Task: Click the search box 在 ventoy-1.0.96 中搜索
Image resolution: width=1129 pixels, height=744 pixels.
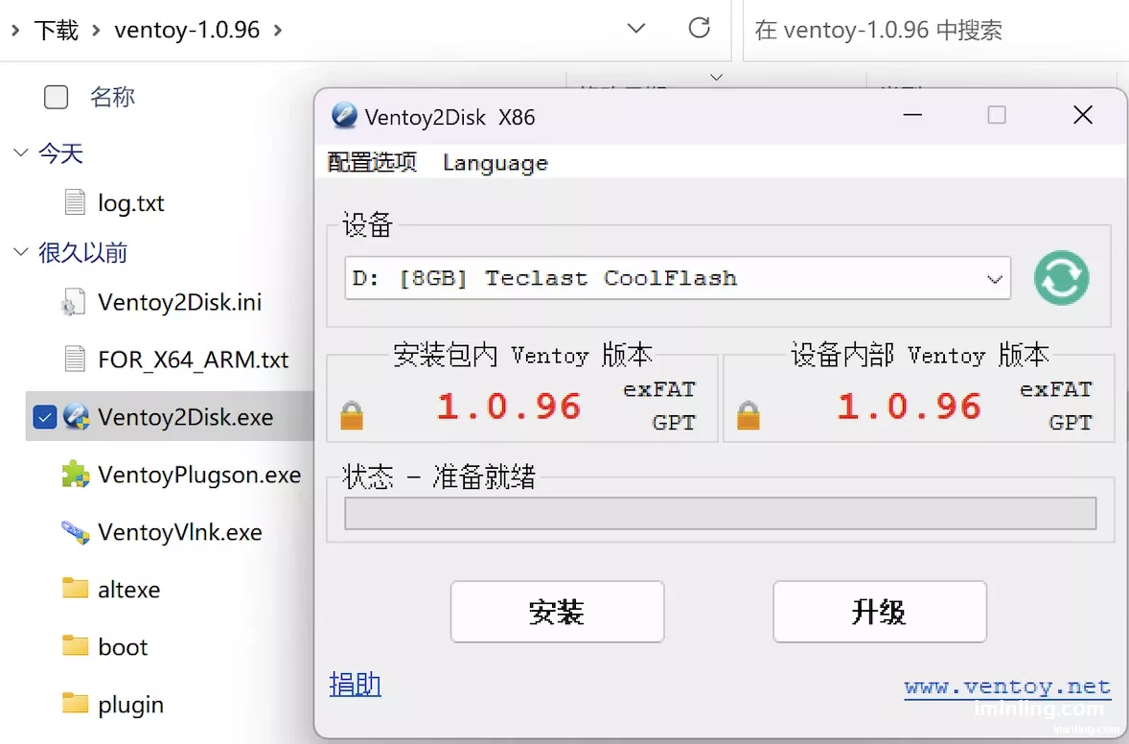Action: click(x=935, y=31)
